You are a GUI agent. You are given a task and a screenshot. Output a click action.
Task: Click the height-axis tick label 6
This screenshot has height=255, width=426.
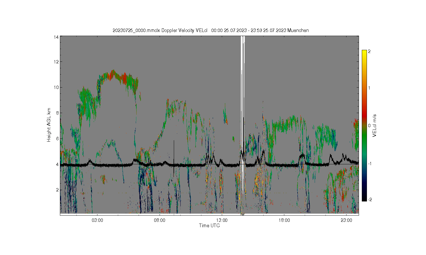click(x=58, y=139)
